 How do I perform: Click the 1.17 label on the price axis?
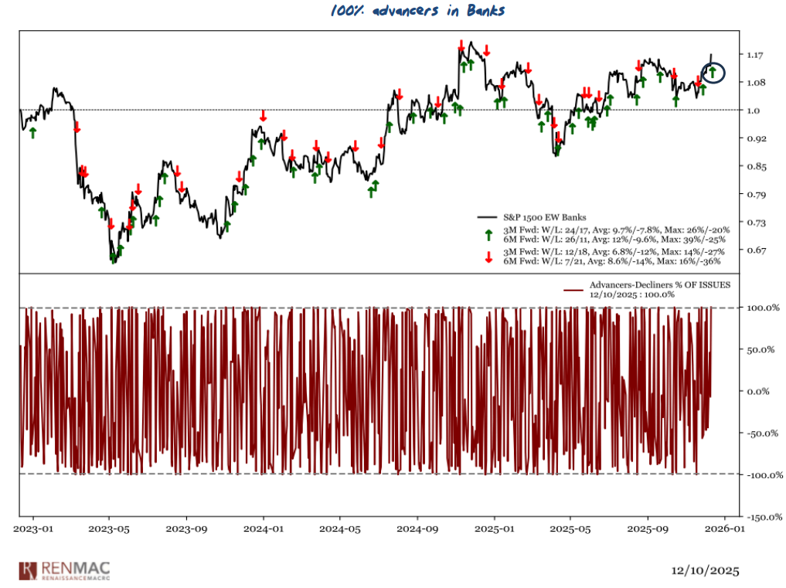pos(756,55)
